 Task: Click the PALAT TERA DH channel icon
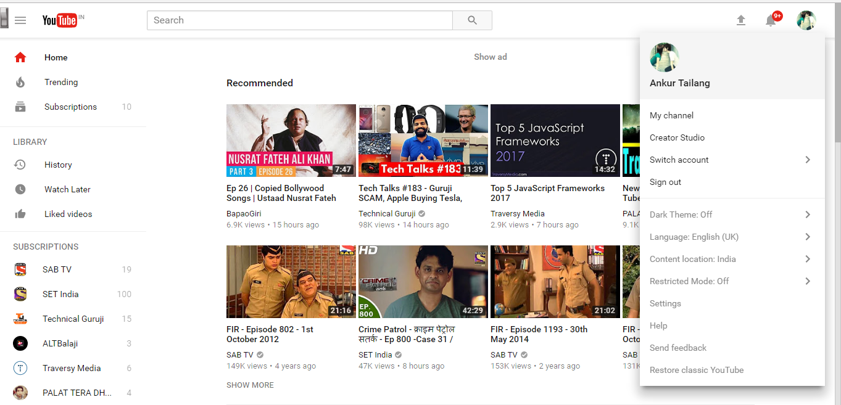[x=20, y=393]
